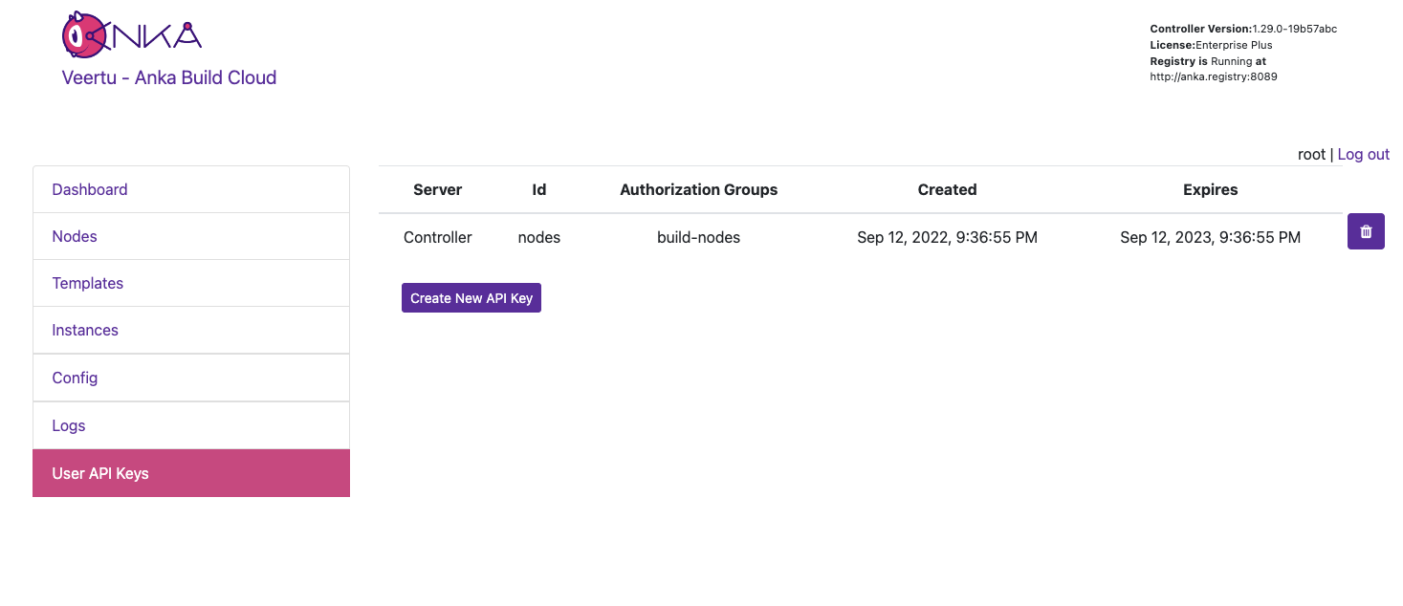The height and width of the screenshot is (606, 1403).
Task: Click the root username label
Action: 1311,154
